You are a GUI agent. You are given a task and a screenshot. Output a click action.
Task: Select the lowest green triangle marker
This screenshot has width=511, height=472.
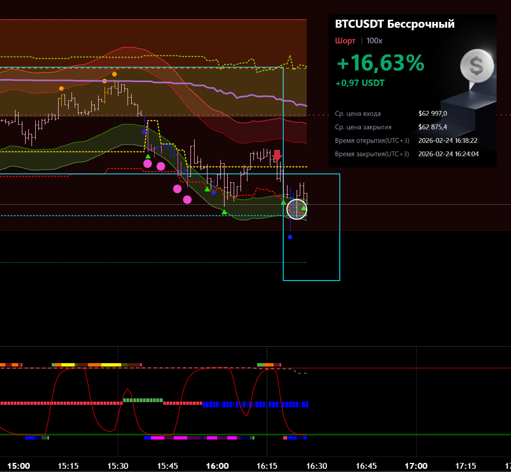[x=225, y=212]
